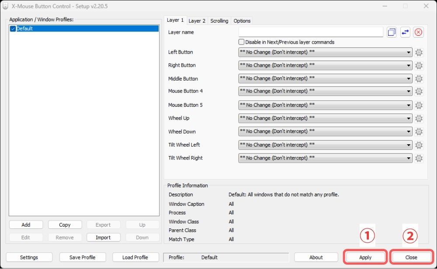Open Right Button settings gear

[419, 65]
